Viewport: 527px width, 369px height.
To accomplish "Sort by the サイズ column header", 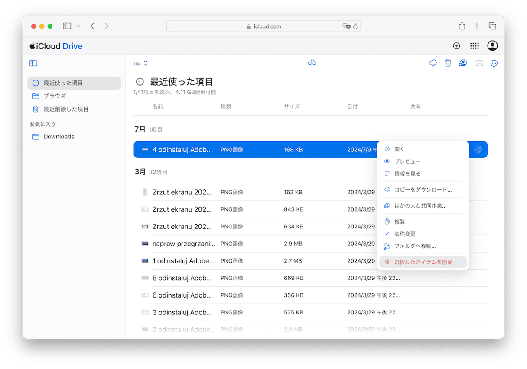I will point(292,106).
